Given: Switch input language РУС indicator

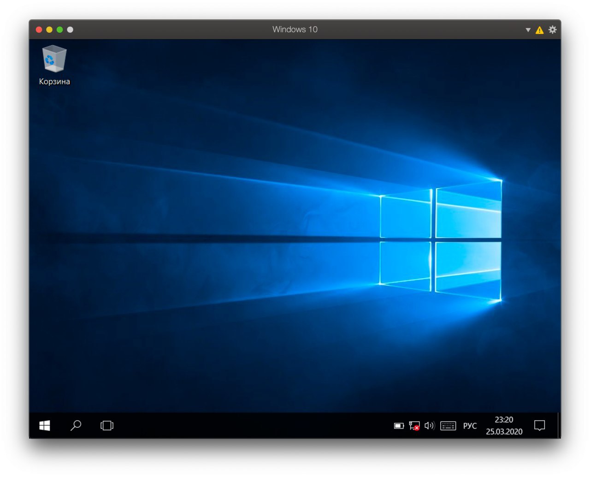Looking at the screenshot, I should click(470, 426).
